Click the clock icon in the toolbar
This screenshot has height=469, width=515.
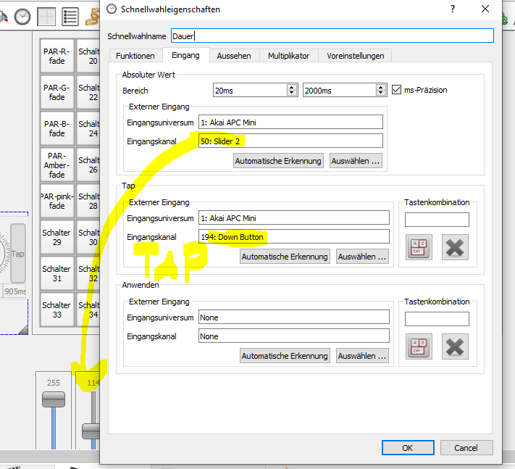[x=23, y=17]
